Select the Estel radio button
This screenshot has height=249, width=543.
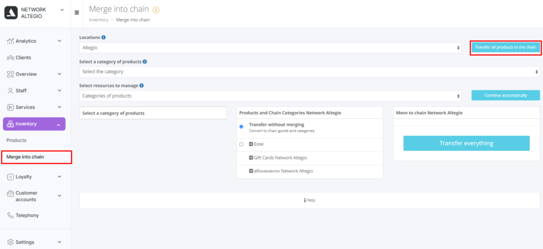242,144
